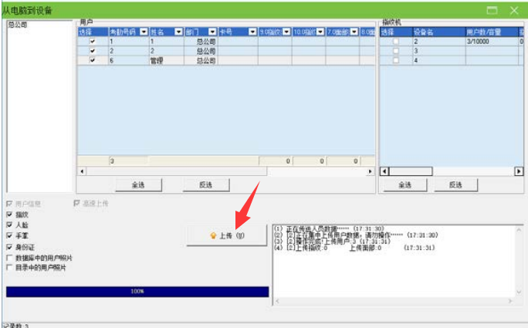Image resolution: width=528 pixels, height=328 pixels.
Task: Uncheck the 人脸 option
Action: tap(9, 225)
